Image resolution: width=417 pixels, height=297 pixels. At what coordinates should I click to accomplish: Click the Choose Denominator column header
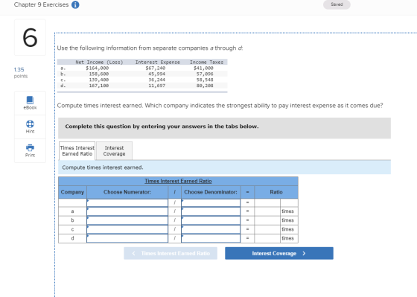[211, 192]
